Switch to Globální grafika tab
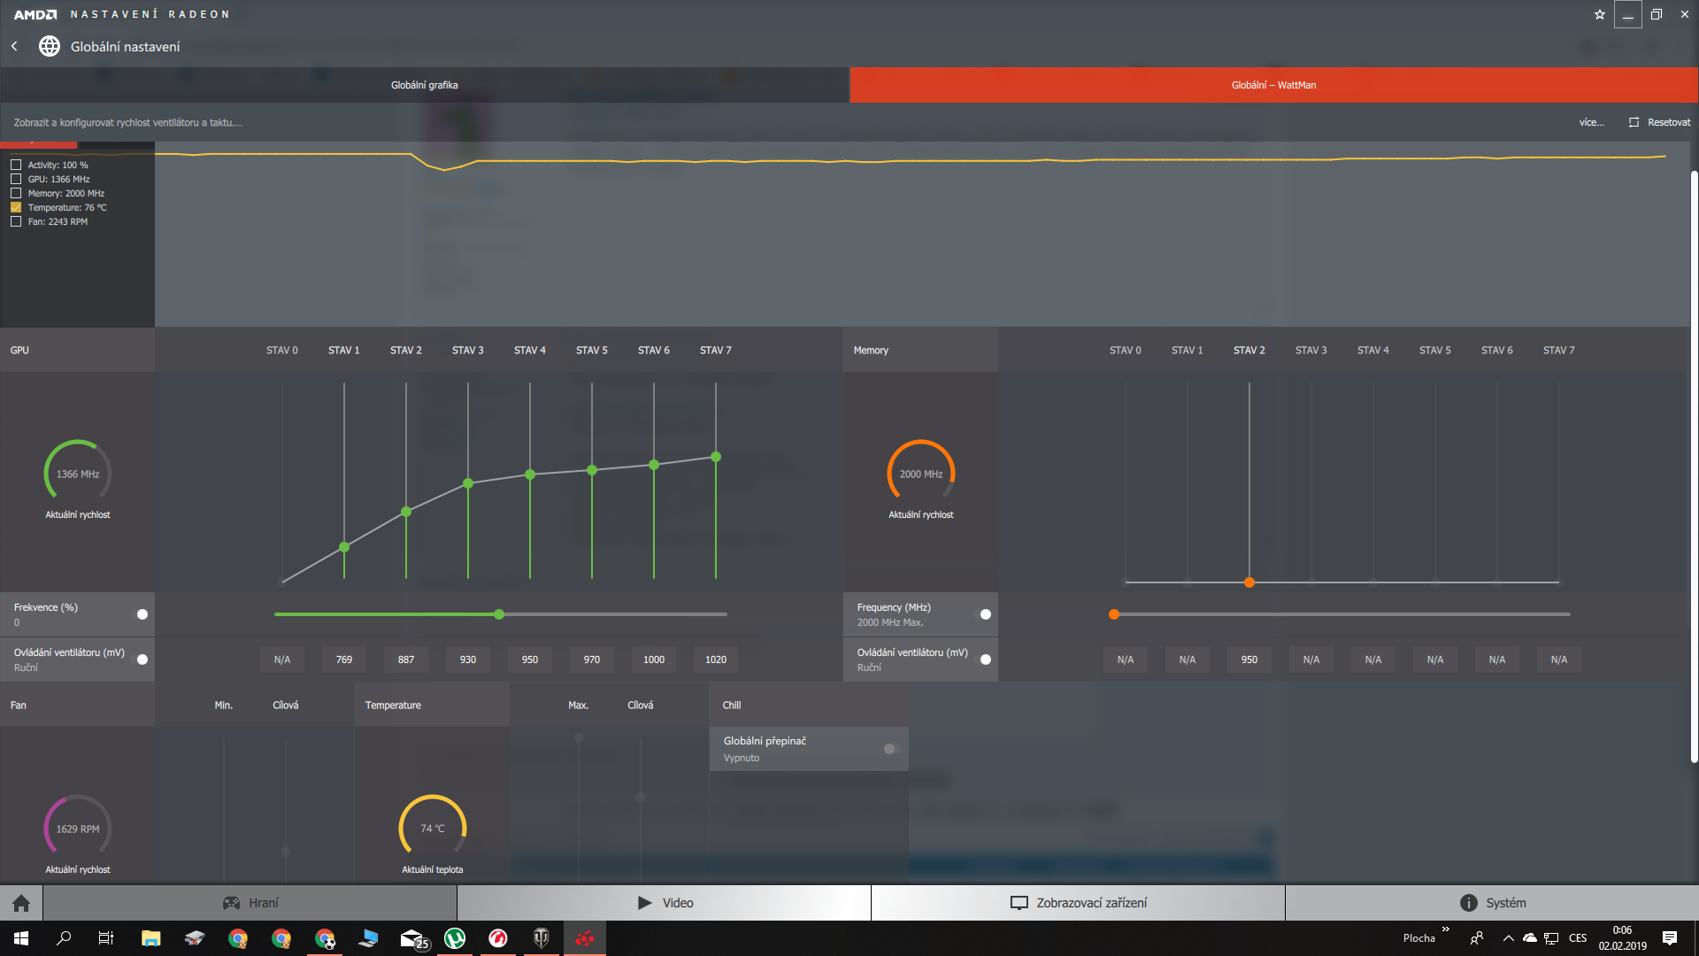The height and width of the screenshot is (956, 1699). [425, 85]
